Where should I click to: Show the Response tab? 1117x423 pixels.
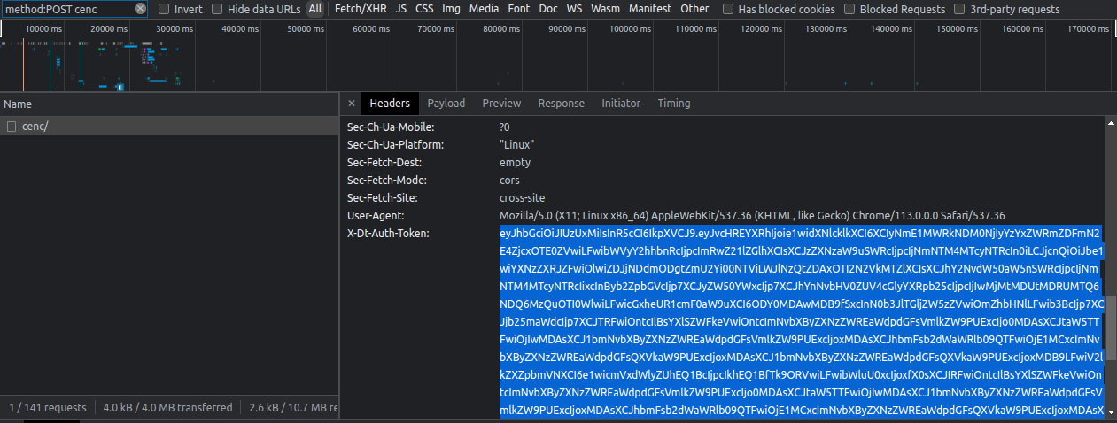pos(561,104)
